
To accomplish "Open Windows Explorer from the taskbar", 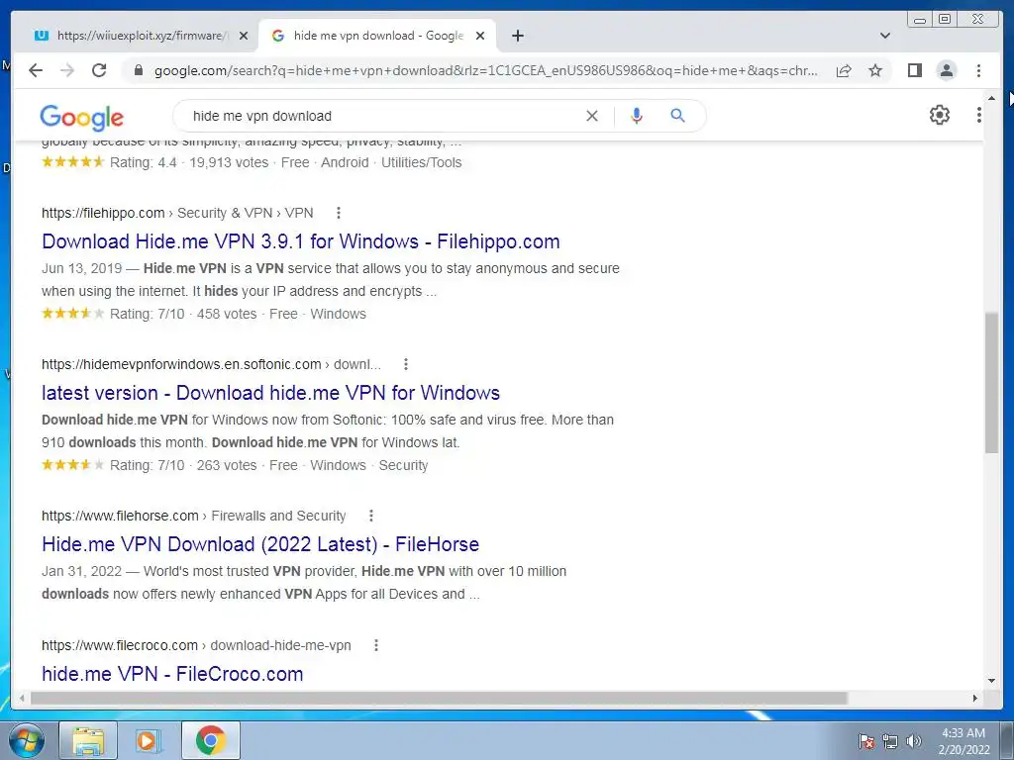I will pyautogui.click(x=88, y=740).
